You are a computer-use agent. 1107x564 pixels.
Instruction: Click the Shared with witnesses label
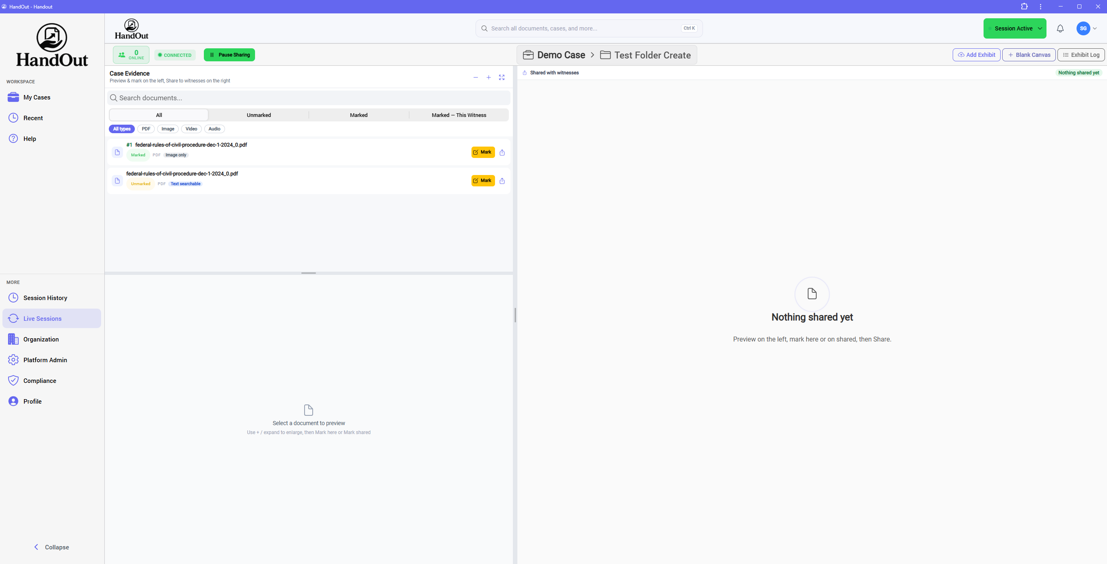click(554, 73)
